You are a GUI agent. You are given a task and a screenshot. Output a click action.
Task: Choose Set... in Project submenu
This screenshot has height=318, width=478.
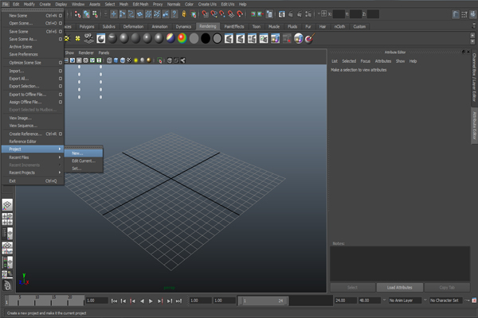tap(84, 169)
